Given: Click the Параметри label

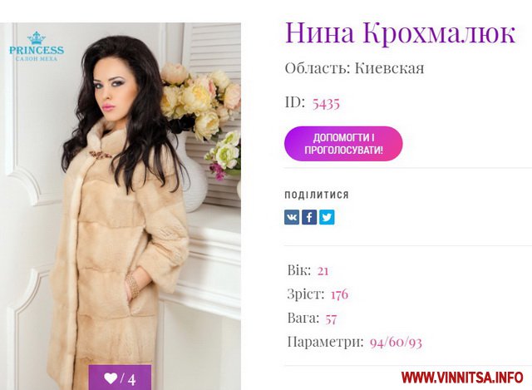Looking at the screenshot, I should pyautogui.click(x=325, y=342).
